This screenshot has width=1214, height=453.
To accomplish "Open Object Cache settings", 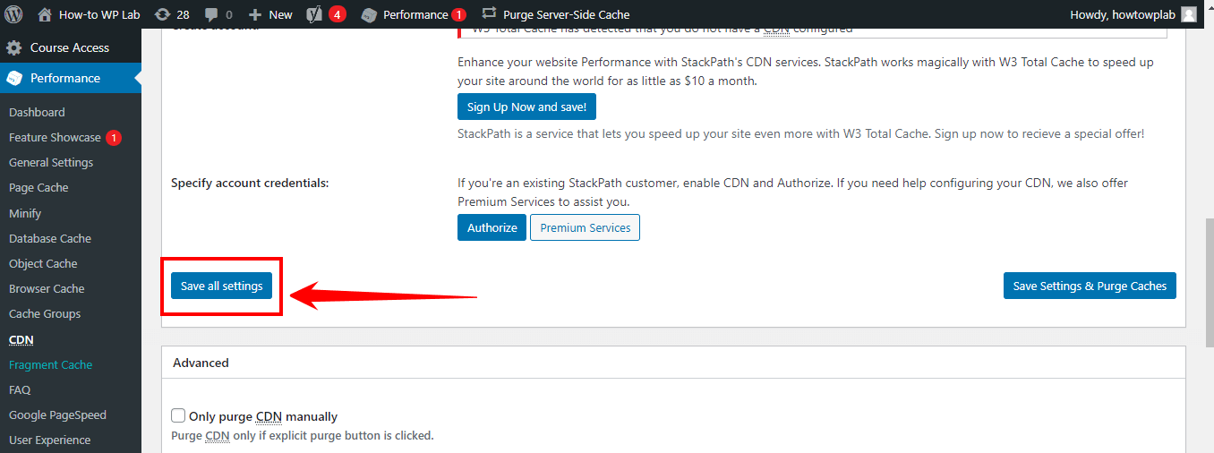I will click(43, 263).
